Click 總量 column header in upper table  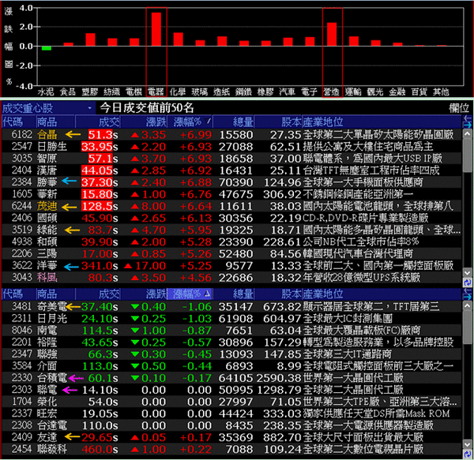tap(234, 122)
